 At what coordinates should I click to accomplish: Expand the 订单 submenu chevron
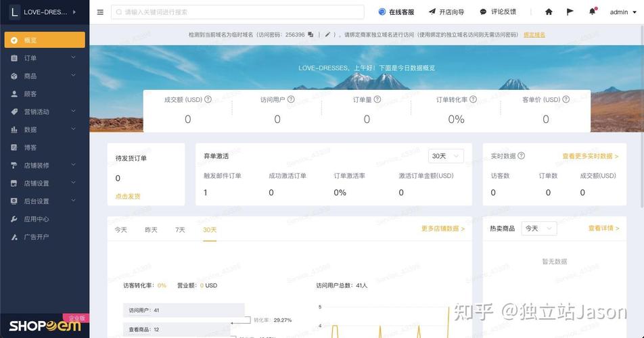click(73, 57)
